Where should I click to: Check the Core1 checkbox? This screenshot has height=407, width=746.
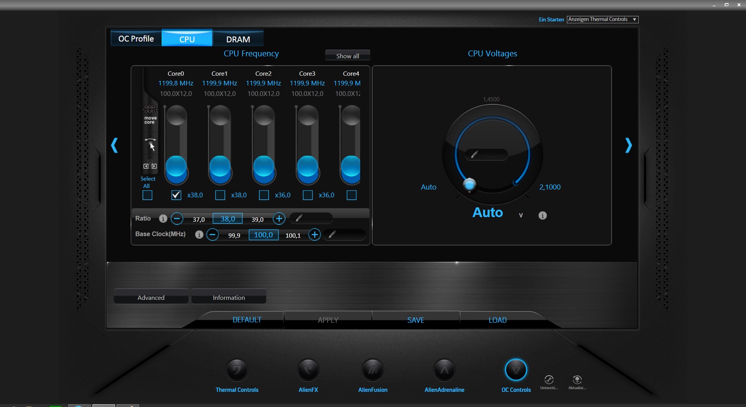[220, 195]
